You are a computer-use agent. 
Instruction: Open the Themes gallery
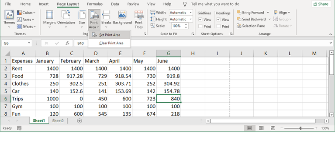pos(9,19)
